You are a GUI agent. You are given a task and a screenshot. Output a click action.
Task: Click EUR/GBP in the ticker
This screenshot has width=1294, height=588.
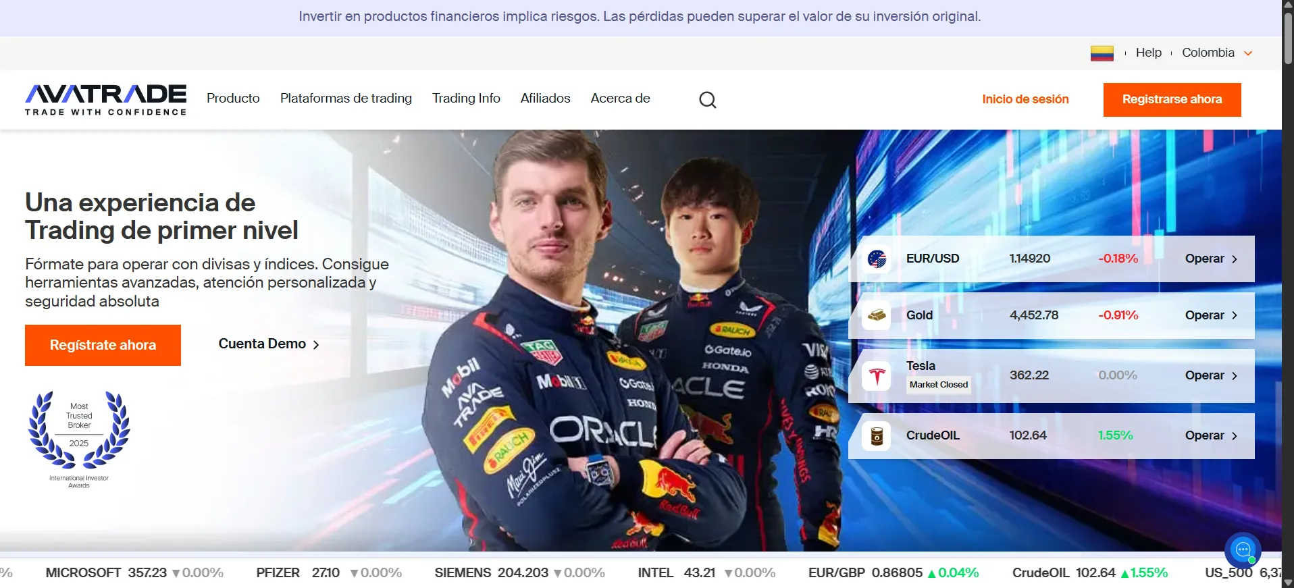(836, 572)
